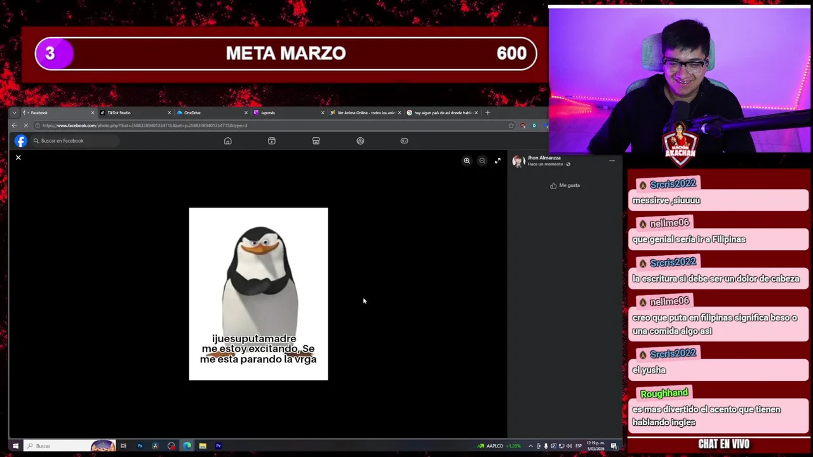Close the Japonés tab

(323, 113)
